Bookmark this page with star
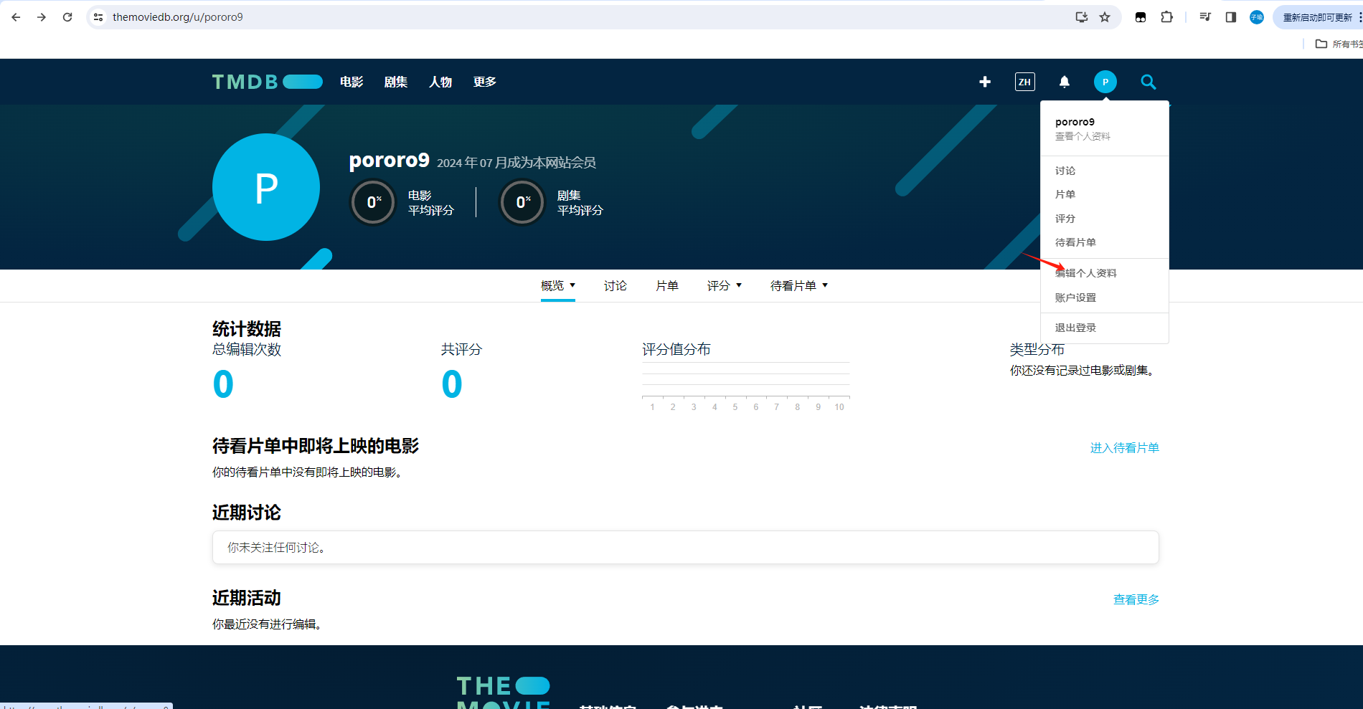The width and height of the screenshot is (1363, 709). [x=1105, y=17]
